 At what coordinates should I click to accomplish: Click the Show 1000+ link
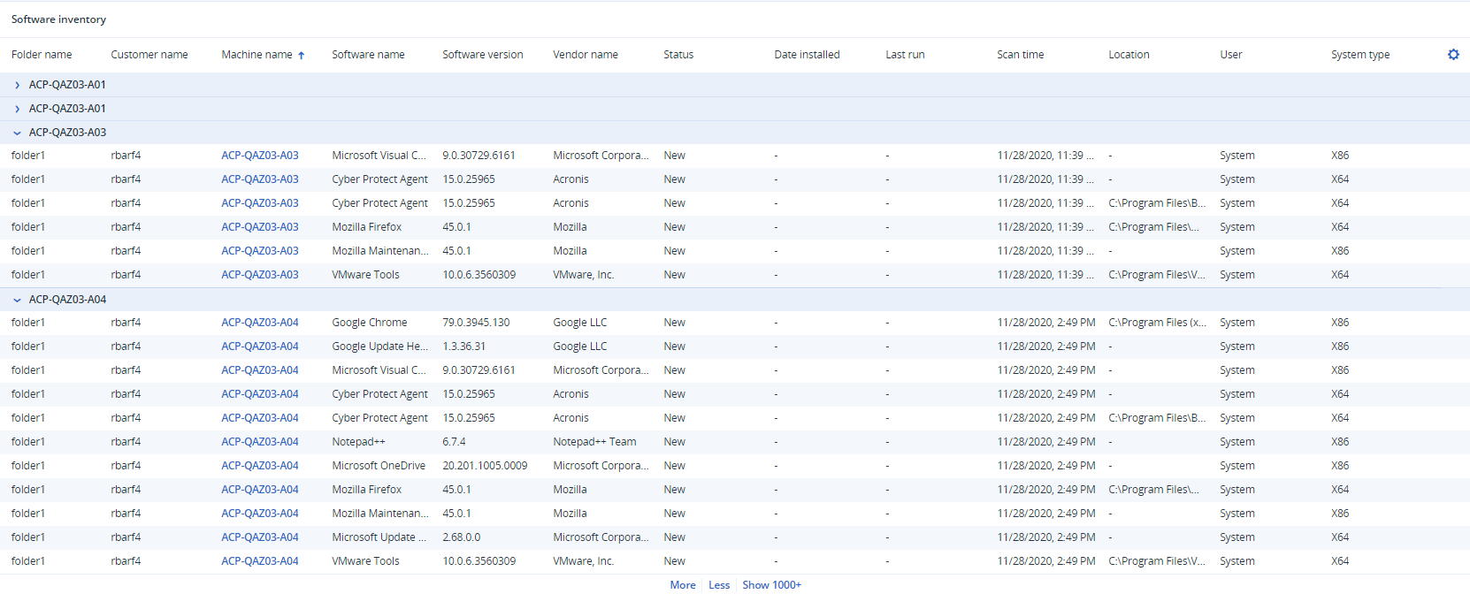pos(771,585)
